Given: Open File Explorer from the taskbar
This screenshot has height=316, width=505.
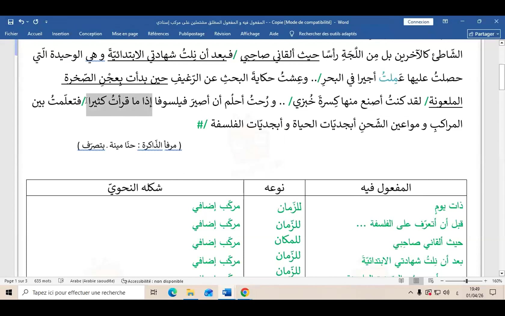Looking at the screenshot, I should (x=191, y=293).
